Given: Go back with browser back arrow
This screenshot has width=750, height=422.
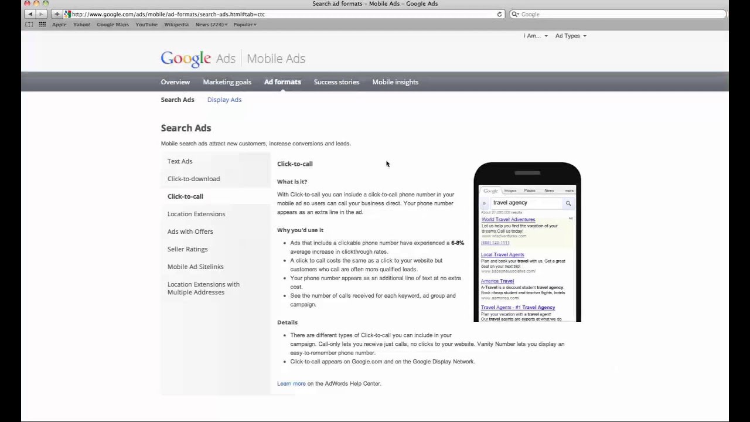Looking at the screenshot, I should [x=30, y=14].
